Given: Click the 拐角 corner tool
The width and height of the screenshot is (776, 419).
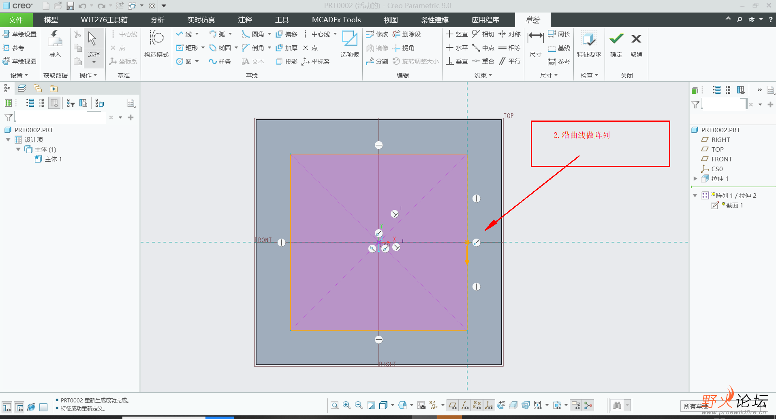Looking at the screenshot, I should (x=404, y=48).
